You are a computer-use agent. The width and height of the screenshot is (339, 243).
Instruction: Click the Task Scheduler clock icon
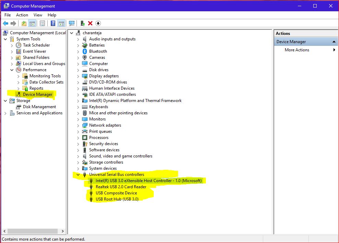(19, 45)
